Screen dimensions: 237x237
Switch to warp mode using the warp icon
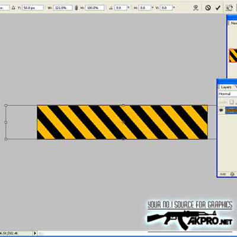click(196, 8)
